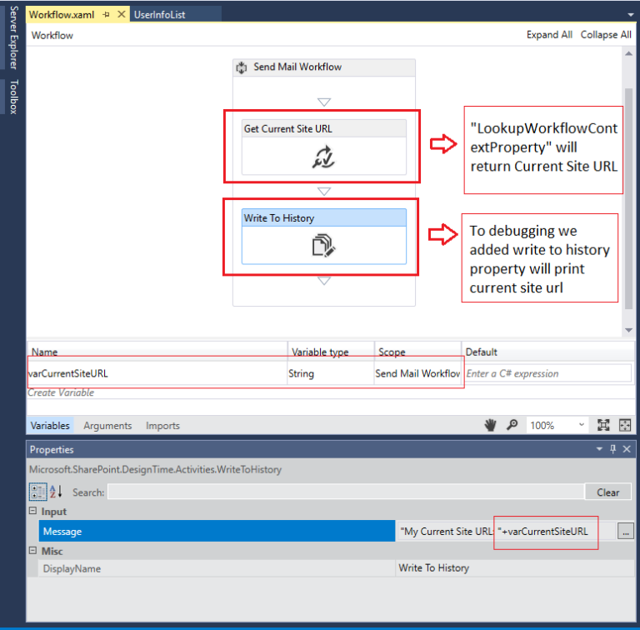The height and width of the screenshot is (630, 640).
Task: Pin the Workflow.xaml tab
Action: 106,15
